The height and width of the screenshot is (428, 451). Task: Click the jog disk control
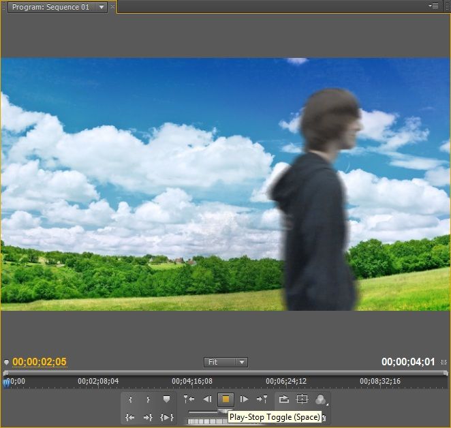(206, 421)
